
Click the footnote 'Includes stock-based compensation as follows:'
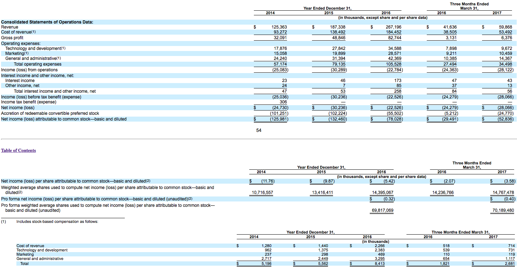[57, 222]
